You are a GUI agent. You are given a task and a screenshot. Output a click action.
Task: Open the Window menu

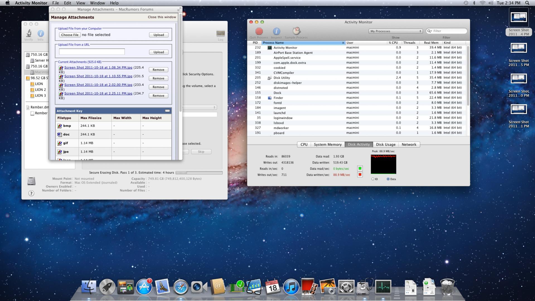pyautogui.click(x=98, y=3)
